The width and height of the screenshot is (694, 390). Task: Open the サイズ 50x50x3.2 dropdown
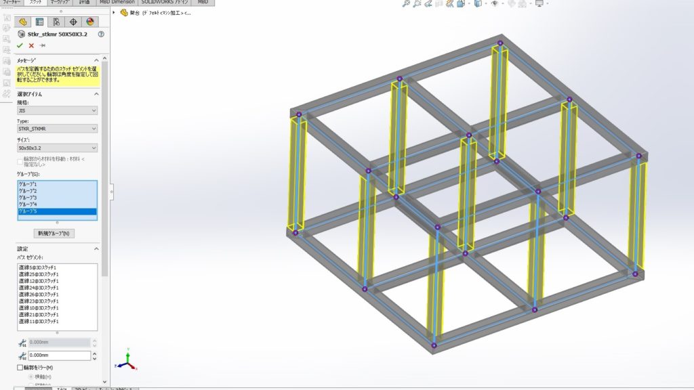57,147
